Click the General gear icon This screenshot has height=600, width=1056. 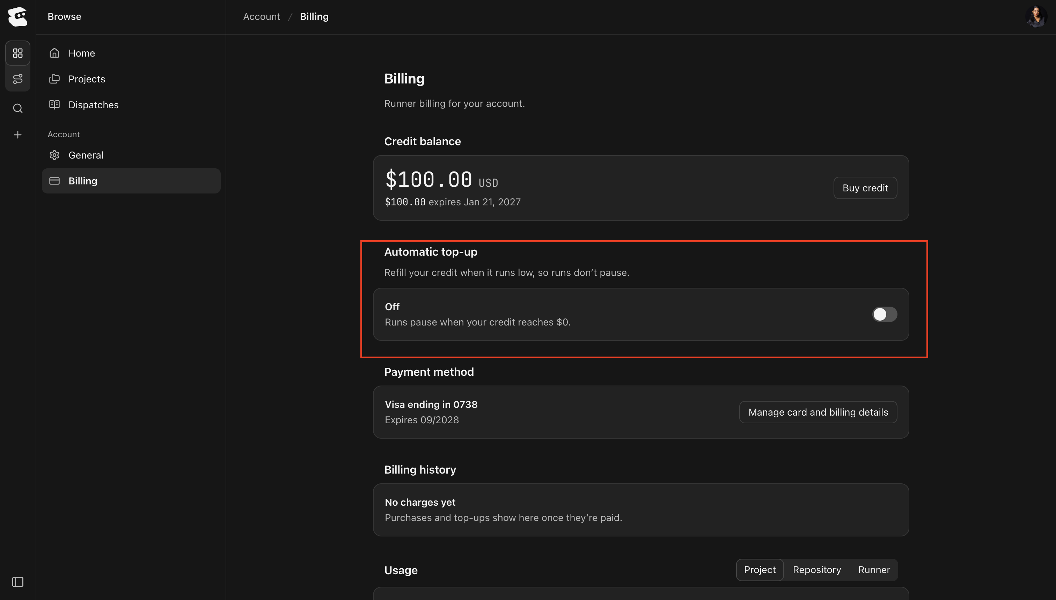point(54,155)
